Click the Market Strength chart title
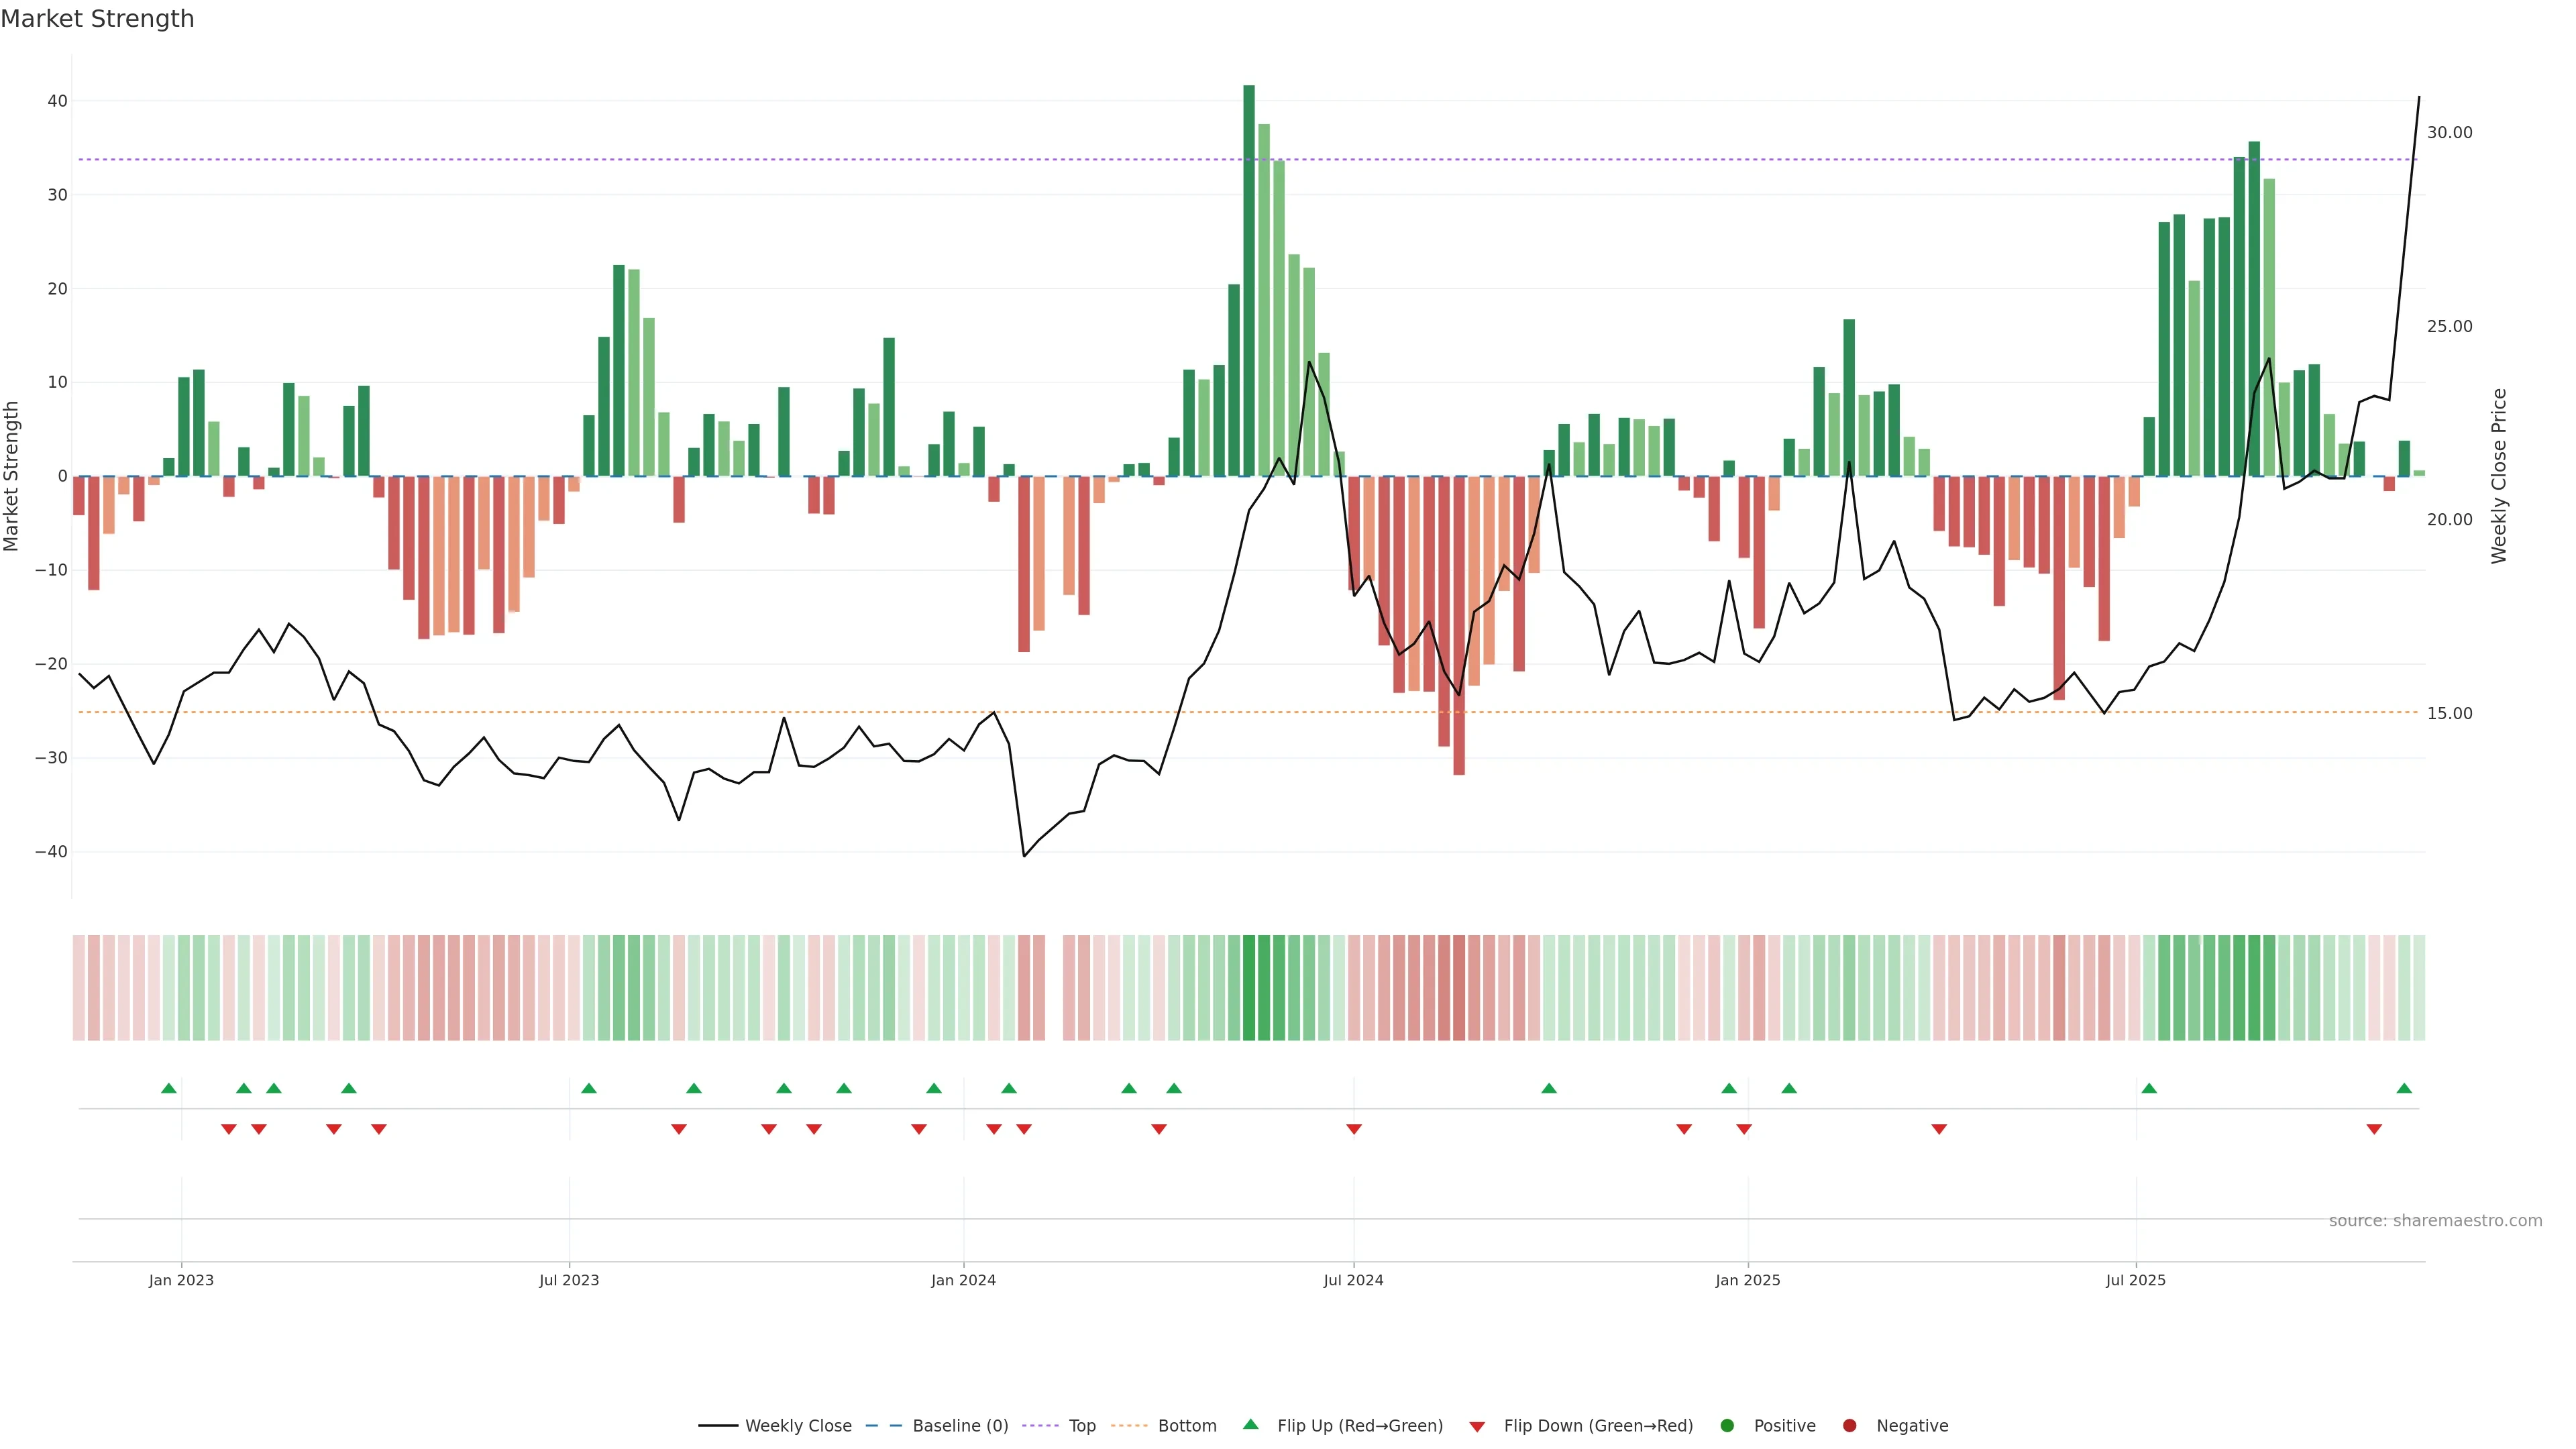The image size is (2576, 1449). 97,19
